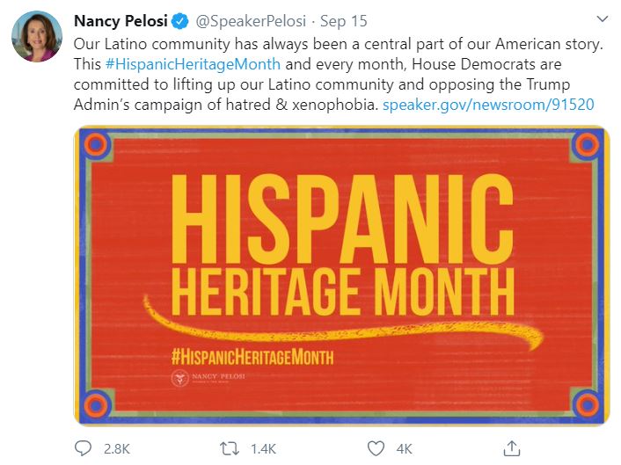
Task: Click the yellow #HispanicHeritageMonth text inside the image
Action: (252, 357)
